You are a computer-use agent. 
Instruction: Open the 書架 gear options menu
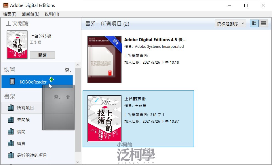(x=57, y=97)
